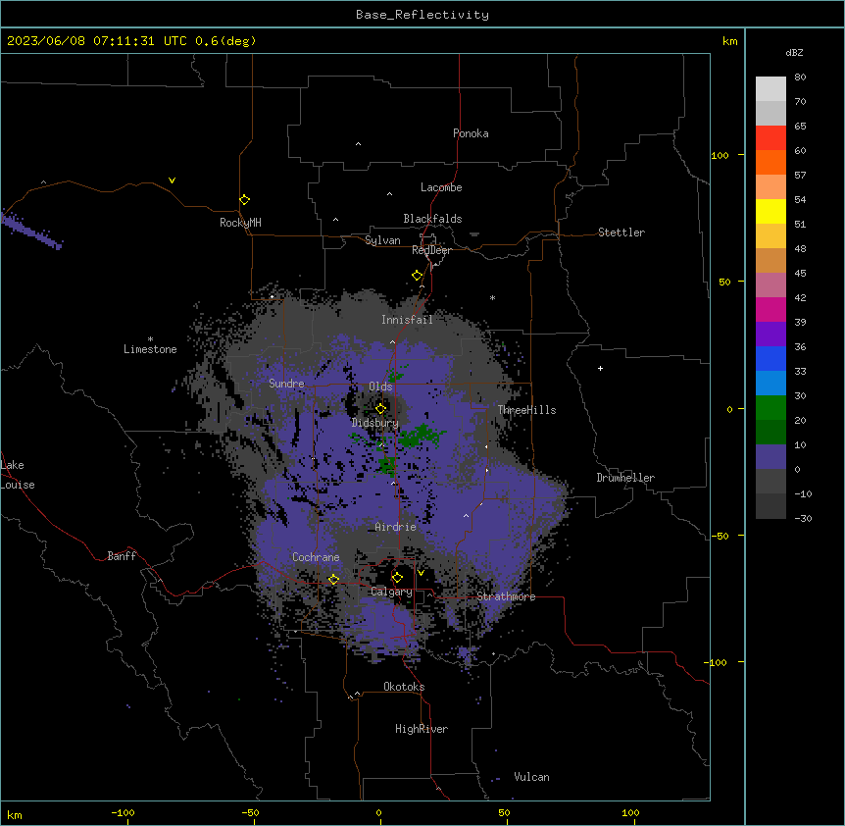
Task: Click the 80 value at top of legend
Action: point(800,77)
